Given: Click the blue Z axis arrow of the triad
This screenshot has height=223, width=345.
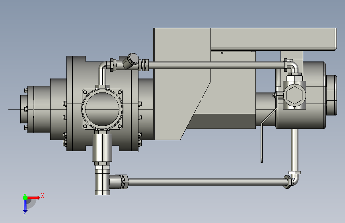Looking at the screenshot, I should pos(25,206).
